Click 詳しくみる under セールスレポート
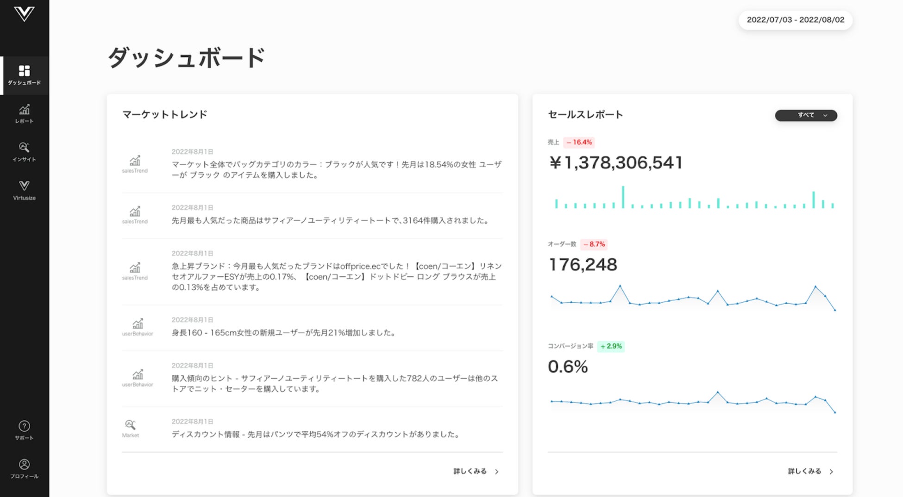This screenshot has width=903, height=497. coord(804,471)
